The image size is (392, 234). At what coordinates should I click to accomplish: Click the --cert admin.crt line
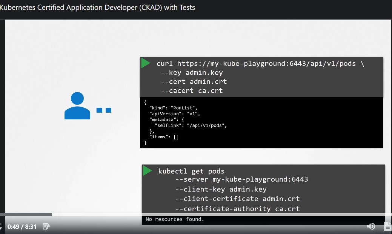[x=194, y=82]
